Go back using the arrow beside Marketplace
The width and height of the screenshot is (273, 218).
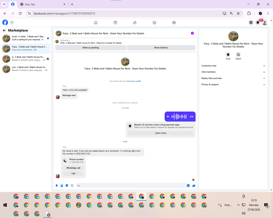4,31
